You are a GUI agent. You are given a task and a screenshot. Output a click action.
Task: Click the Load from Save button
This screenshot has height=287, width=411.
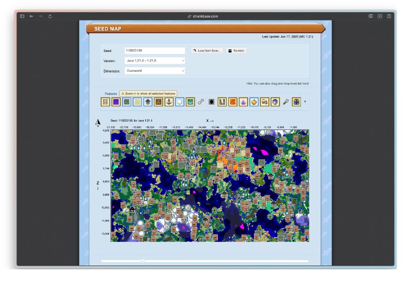[207, 51]
